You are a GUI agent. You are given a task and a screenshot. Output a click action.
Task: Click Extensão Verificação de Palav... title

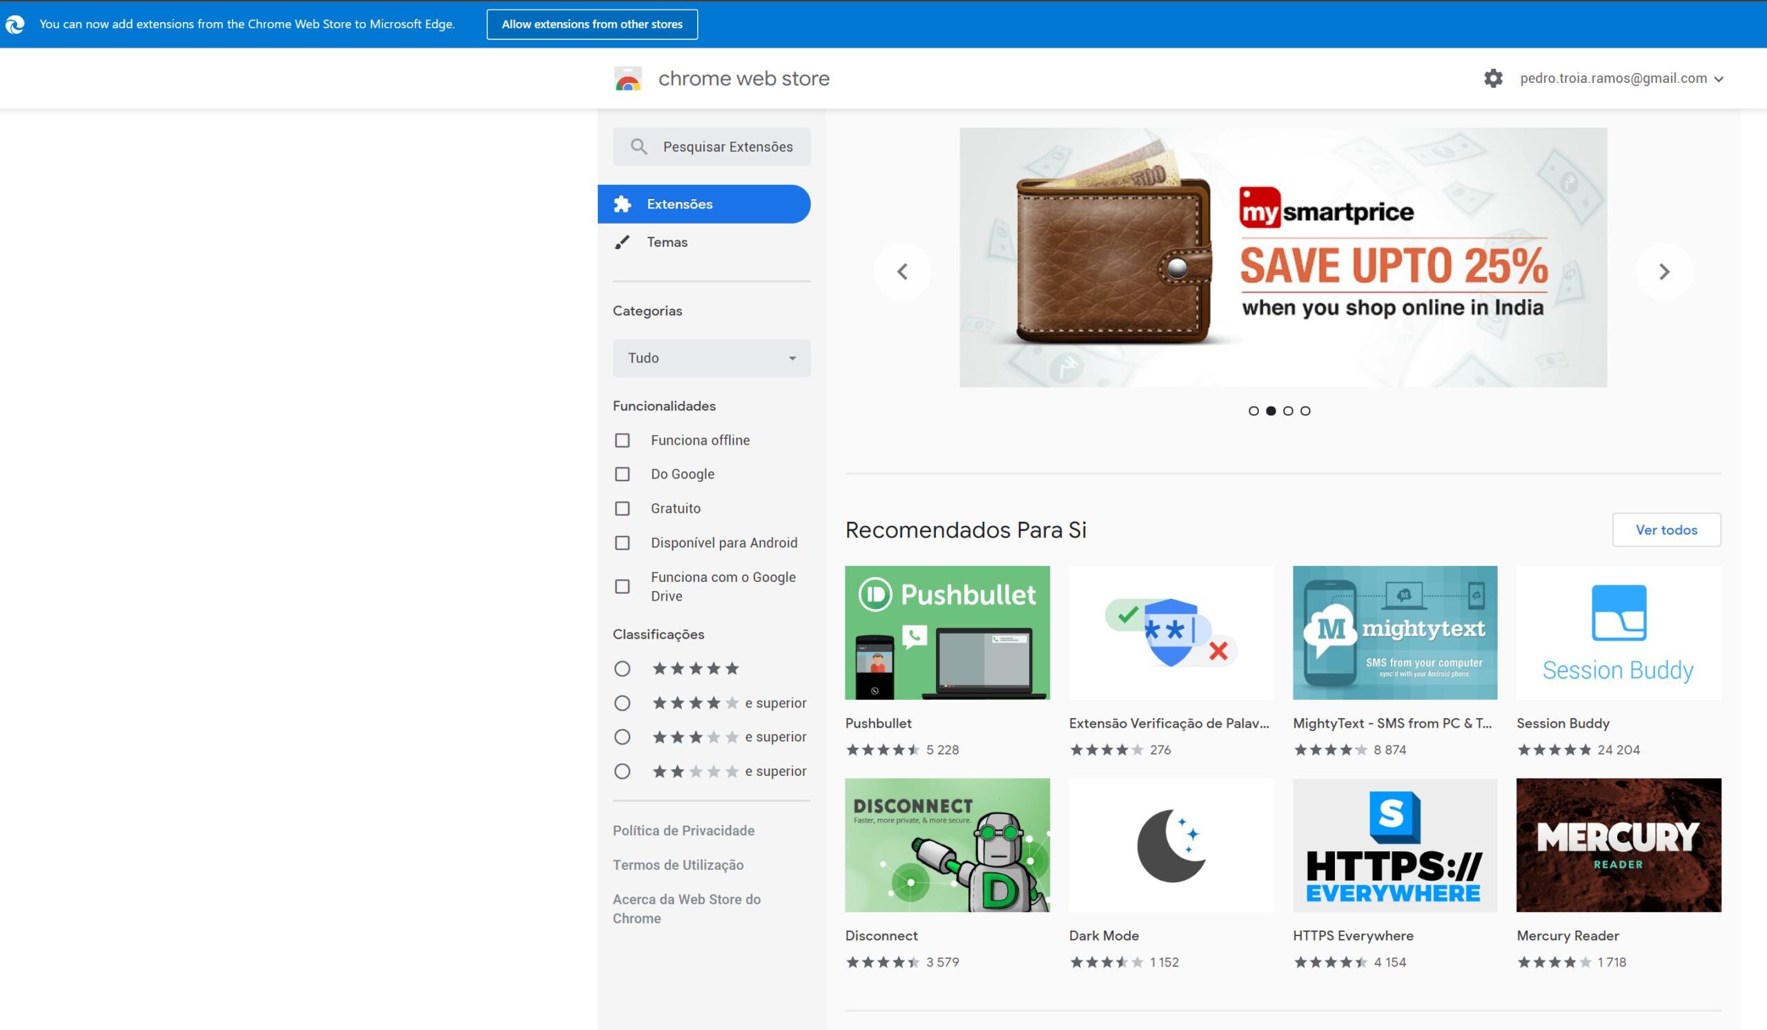[1169, 723]
